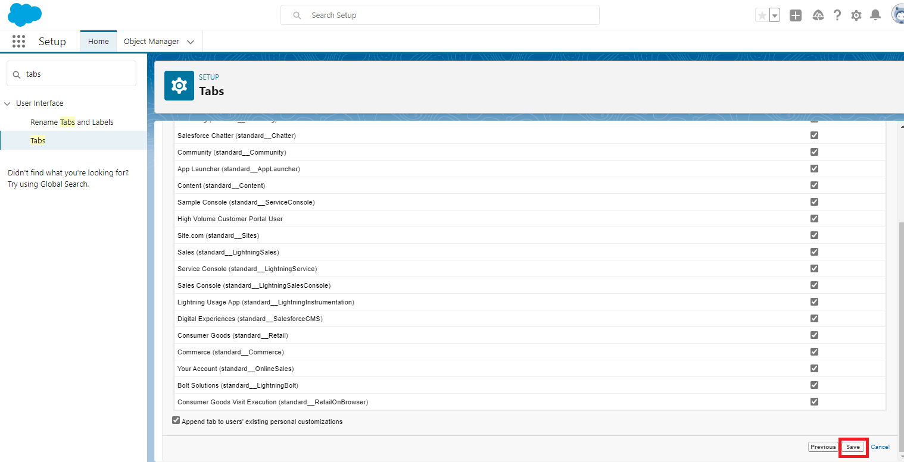Toggle High Volume Customer Portal User checkbox

pos(814,219)
